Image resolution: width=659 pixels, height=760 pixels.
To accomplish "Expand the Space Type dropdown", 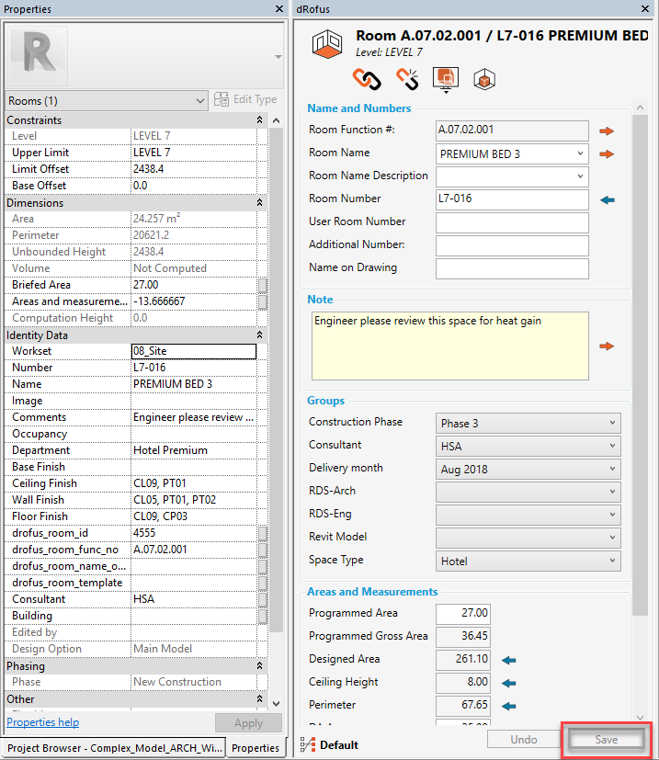I will pyautogui.click(x=528, y=561).
